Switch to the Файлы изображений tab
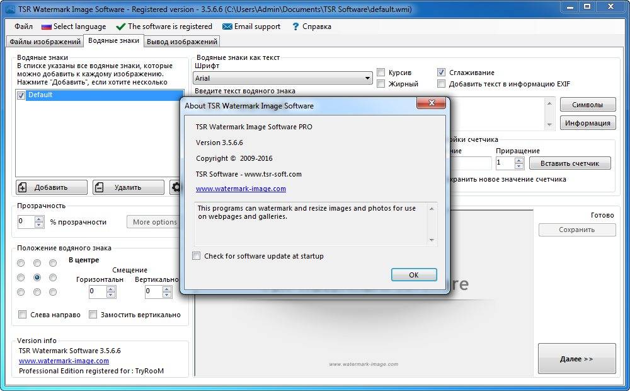 45,42
